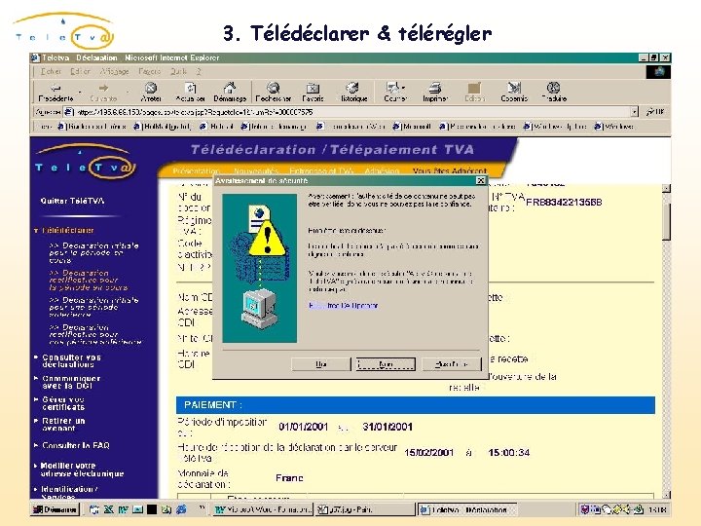Click the Suivante forward arrow icon
Screen dimensions: 701x526
[104, 88]
